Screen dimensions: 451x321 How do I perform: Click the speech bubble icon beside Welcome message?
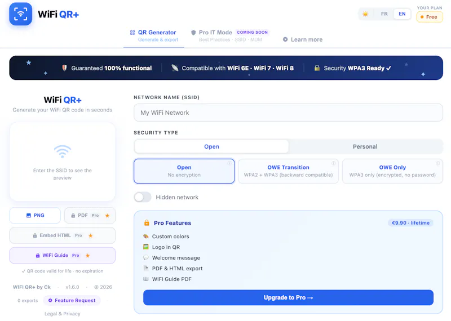coord(146,257)
